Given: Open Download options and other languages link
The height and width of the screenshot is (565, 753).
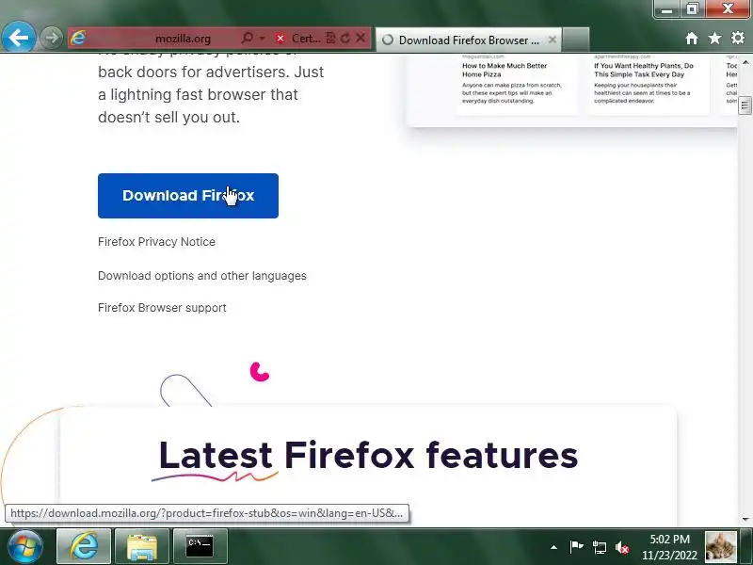Looking at the screenshot, I should [202, 276].
